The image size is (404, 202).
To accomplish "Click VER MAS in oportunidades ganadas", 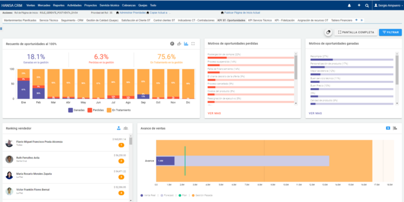I will point(315,113).
